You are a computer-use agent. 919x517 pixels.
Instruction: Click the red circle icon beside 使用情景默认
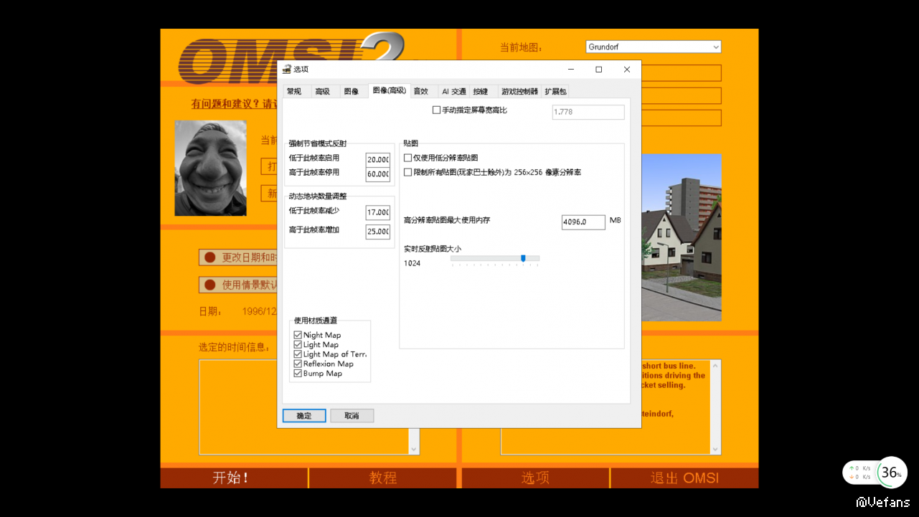[x=210, y=285]
